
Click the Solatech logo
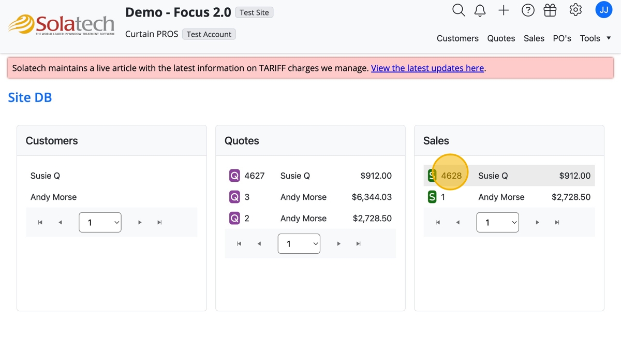62,25
